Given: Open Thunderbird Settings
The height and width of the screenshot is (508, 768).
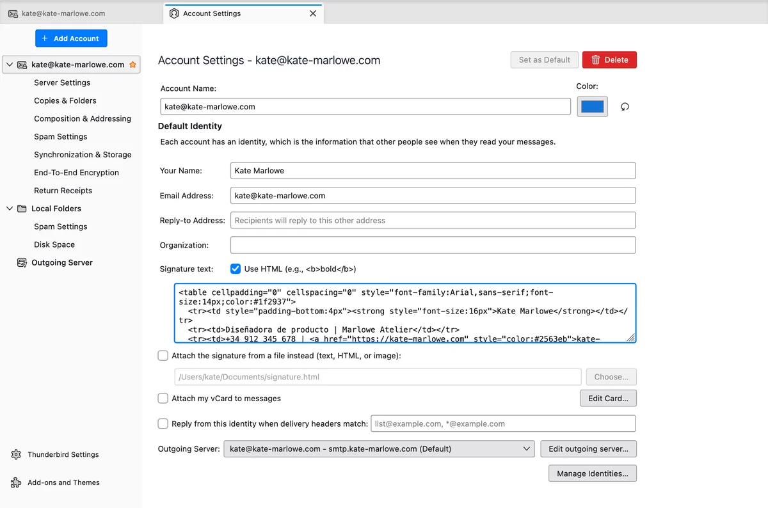Looking at the screenshot, I should coord(63,454).
